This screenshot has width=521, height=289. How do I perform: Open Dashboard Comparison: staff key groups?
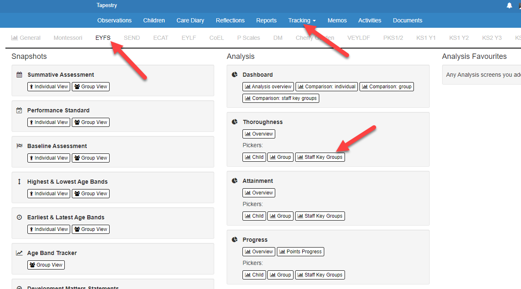[x=281, y=98]
